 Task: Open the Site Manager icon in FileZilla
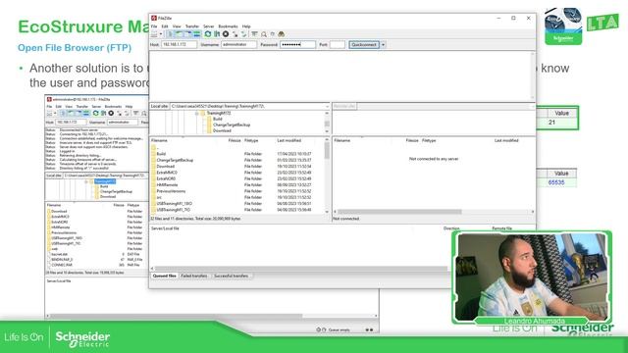click(154, 34)
